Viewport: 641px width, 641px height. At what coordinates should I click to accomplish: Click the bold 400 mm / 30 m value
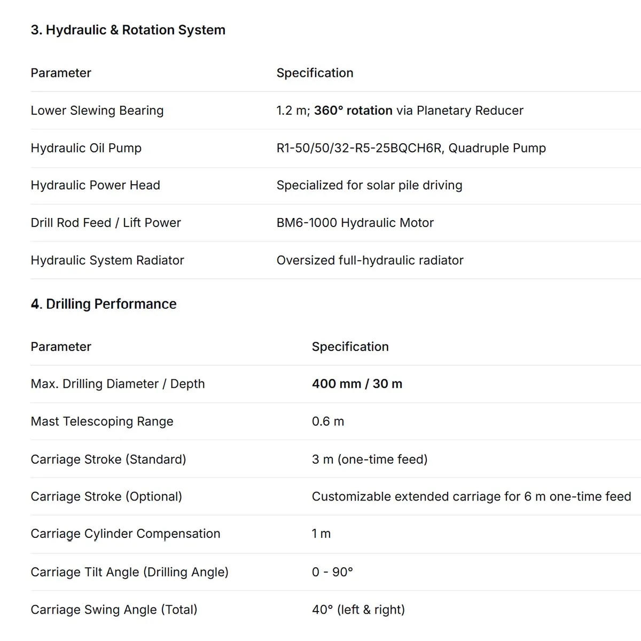click(x=357, y=384)
